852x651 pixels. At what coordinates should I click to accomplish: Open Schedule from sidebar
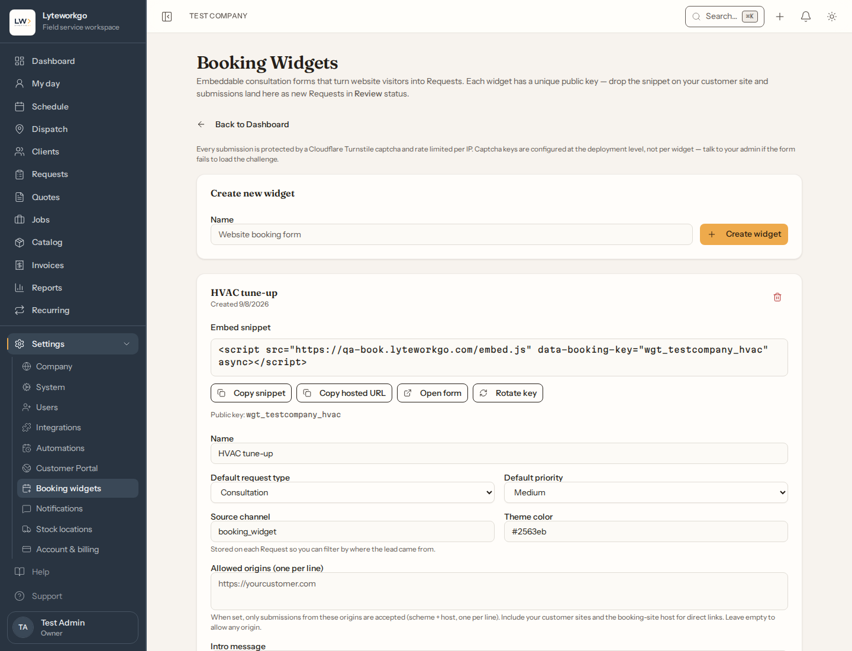pyautogui.click(x=73, y=107)
